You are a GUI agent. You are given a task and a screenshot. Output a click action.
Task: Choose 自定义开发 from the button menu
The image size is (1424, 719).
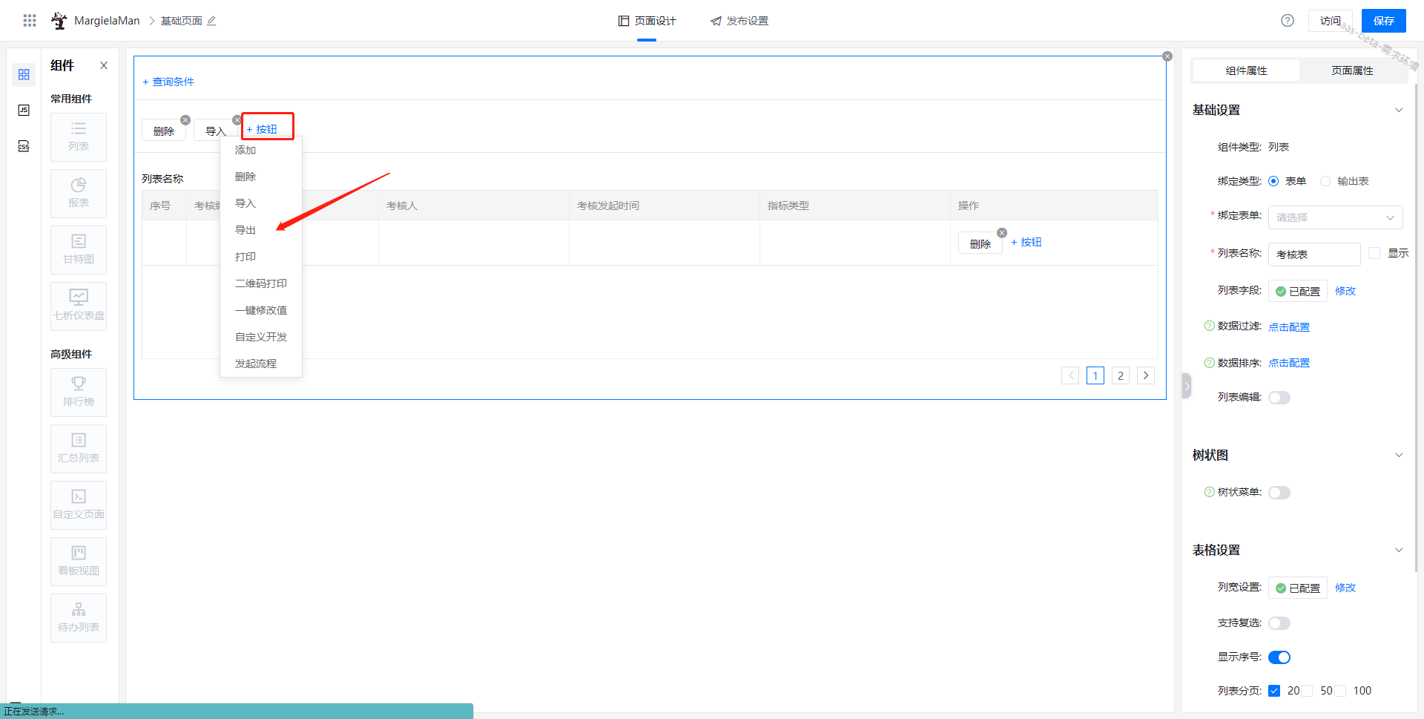point(261,337)
